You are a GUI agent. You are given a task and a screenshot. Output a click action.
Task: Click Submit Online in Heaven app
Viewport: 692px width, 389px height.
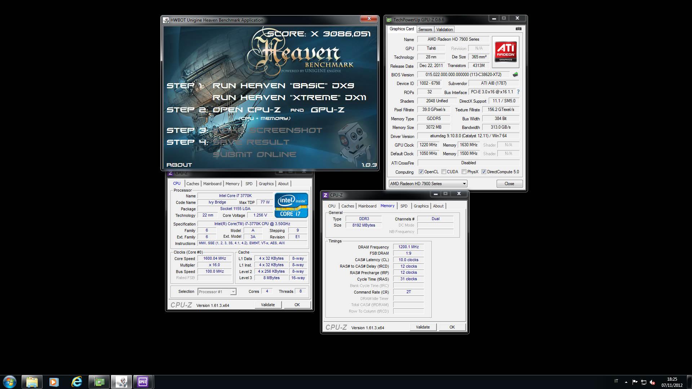254,155
